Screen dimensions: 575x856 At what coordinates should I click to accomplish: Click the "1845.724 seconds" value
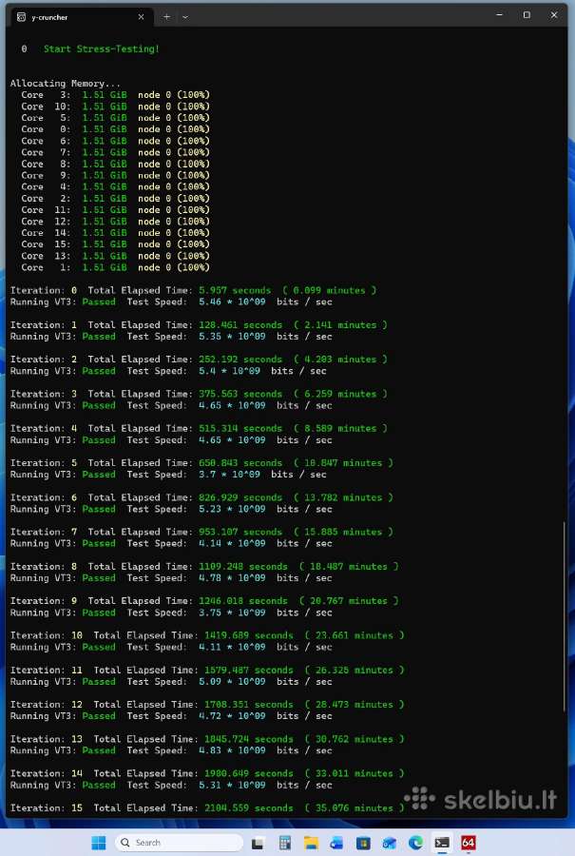click(x=249, y=739)
